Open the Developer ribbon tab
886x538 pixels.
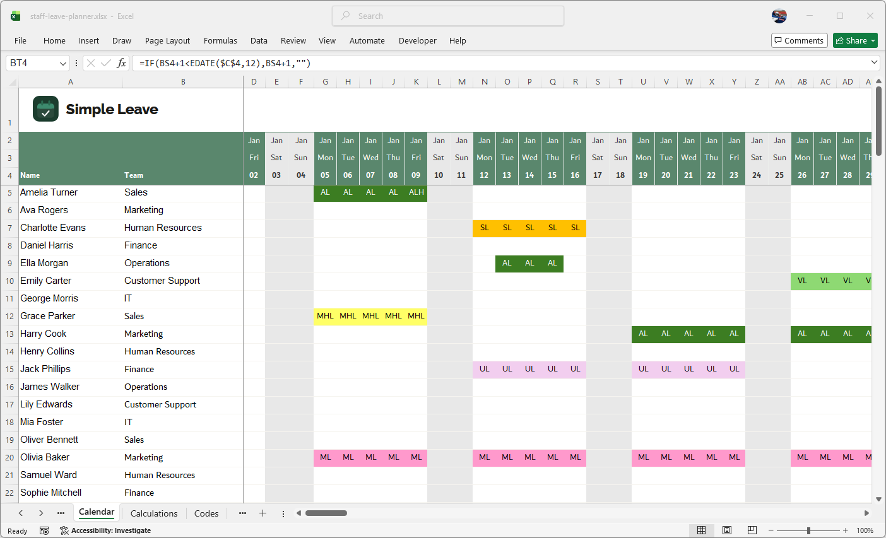point(418,40)
